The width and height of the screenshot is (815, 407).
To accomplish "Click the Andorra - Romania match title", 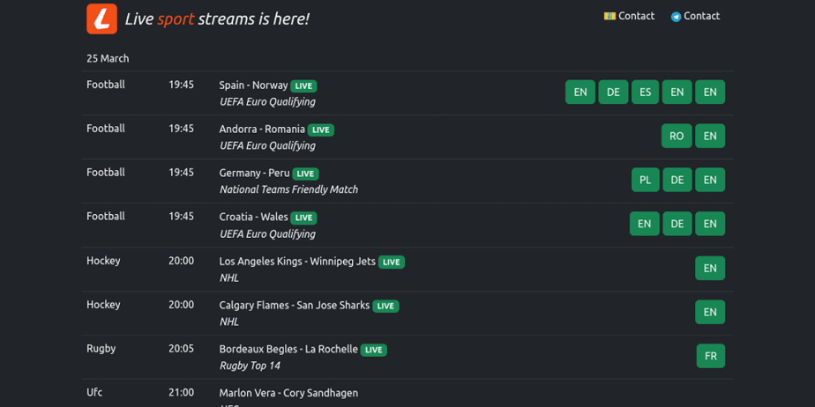I will tap(262, 129).
